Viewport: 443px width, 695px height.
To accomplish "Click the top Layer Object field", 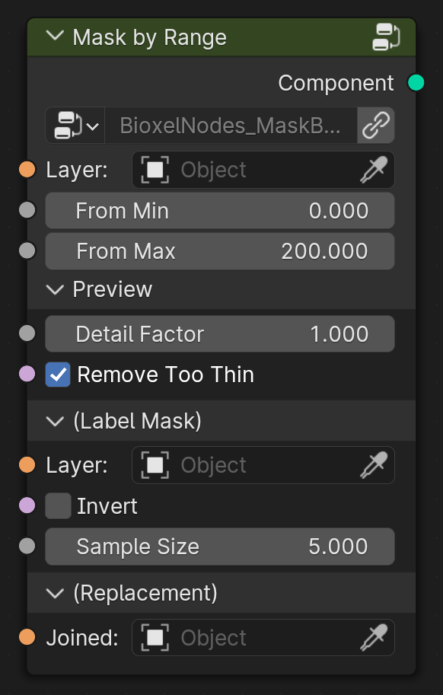I will pos(263,170).
